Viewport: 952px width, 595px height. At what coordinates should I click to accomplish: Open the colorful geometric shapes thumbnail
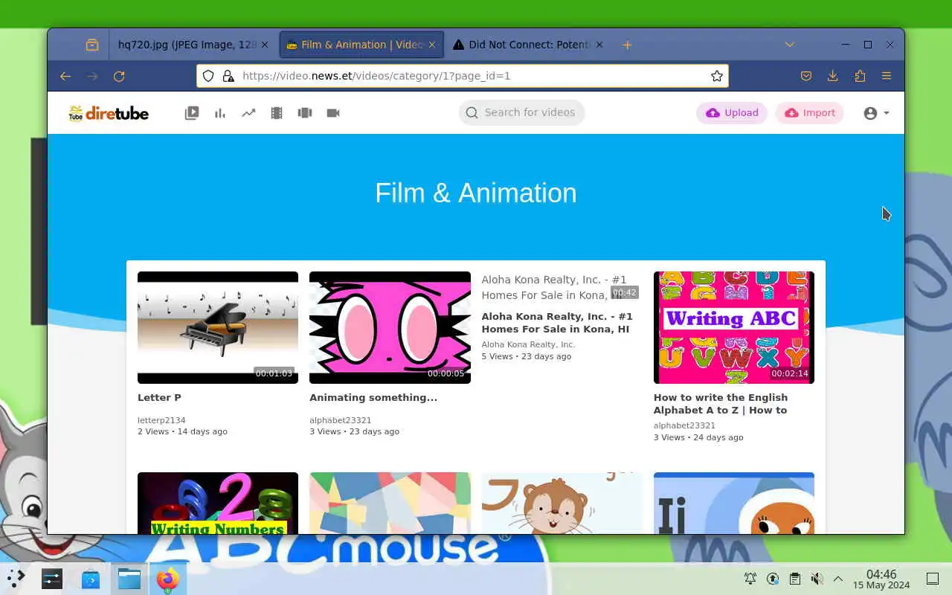pyautogui.click(x=390, y=503)
